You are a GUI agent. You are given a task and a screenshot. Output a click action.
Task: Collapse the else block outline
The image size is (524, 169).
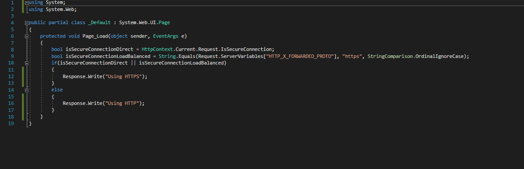[27, 90]
